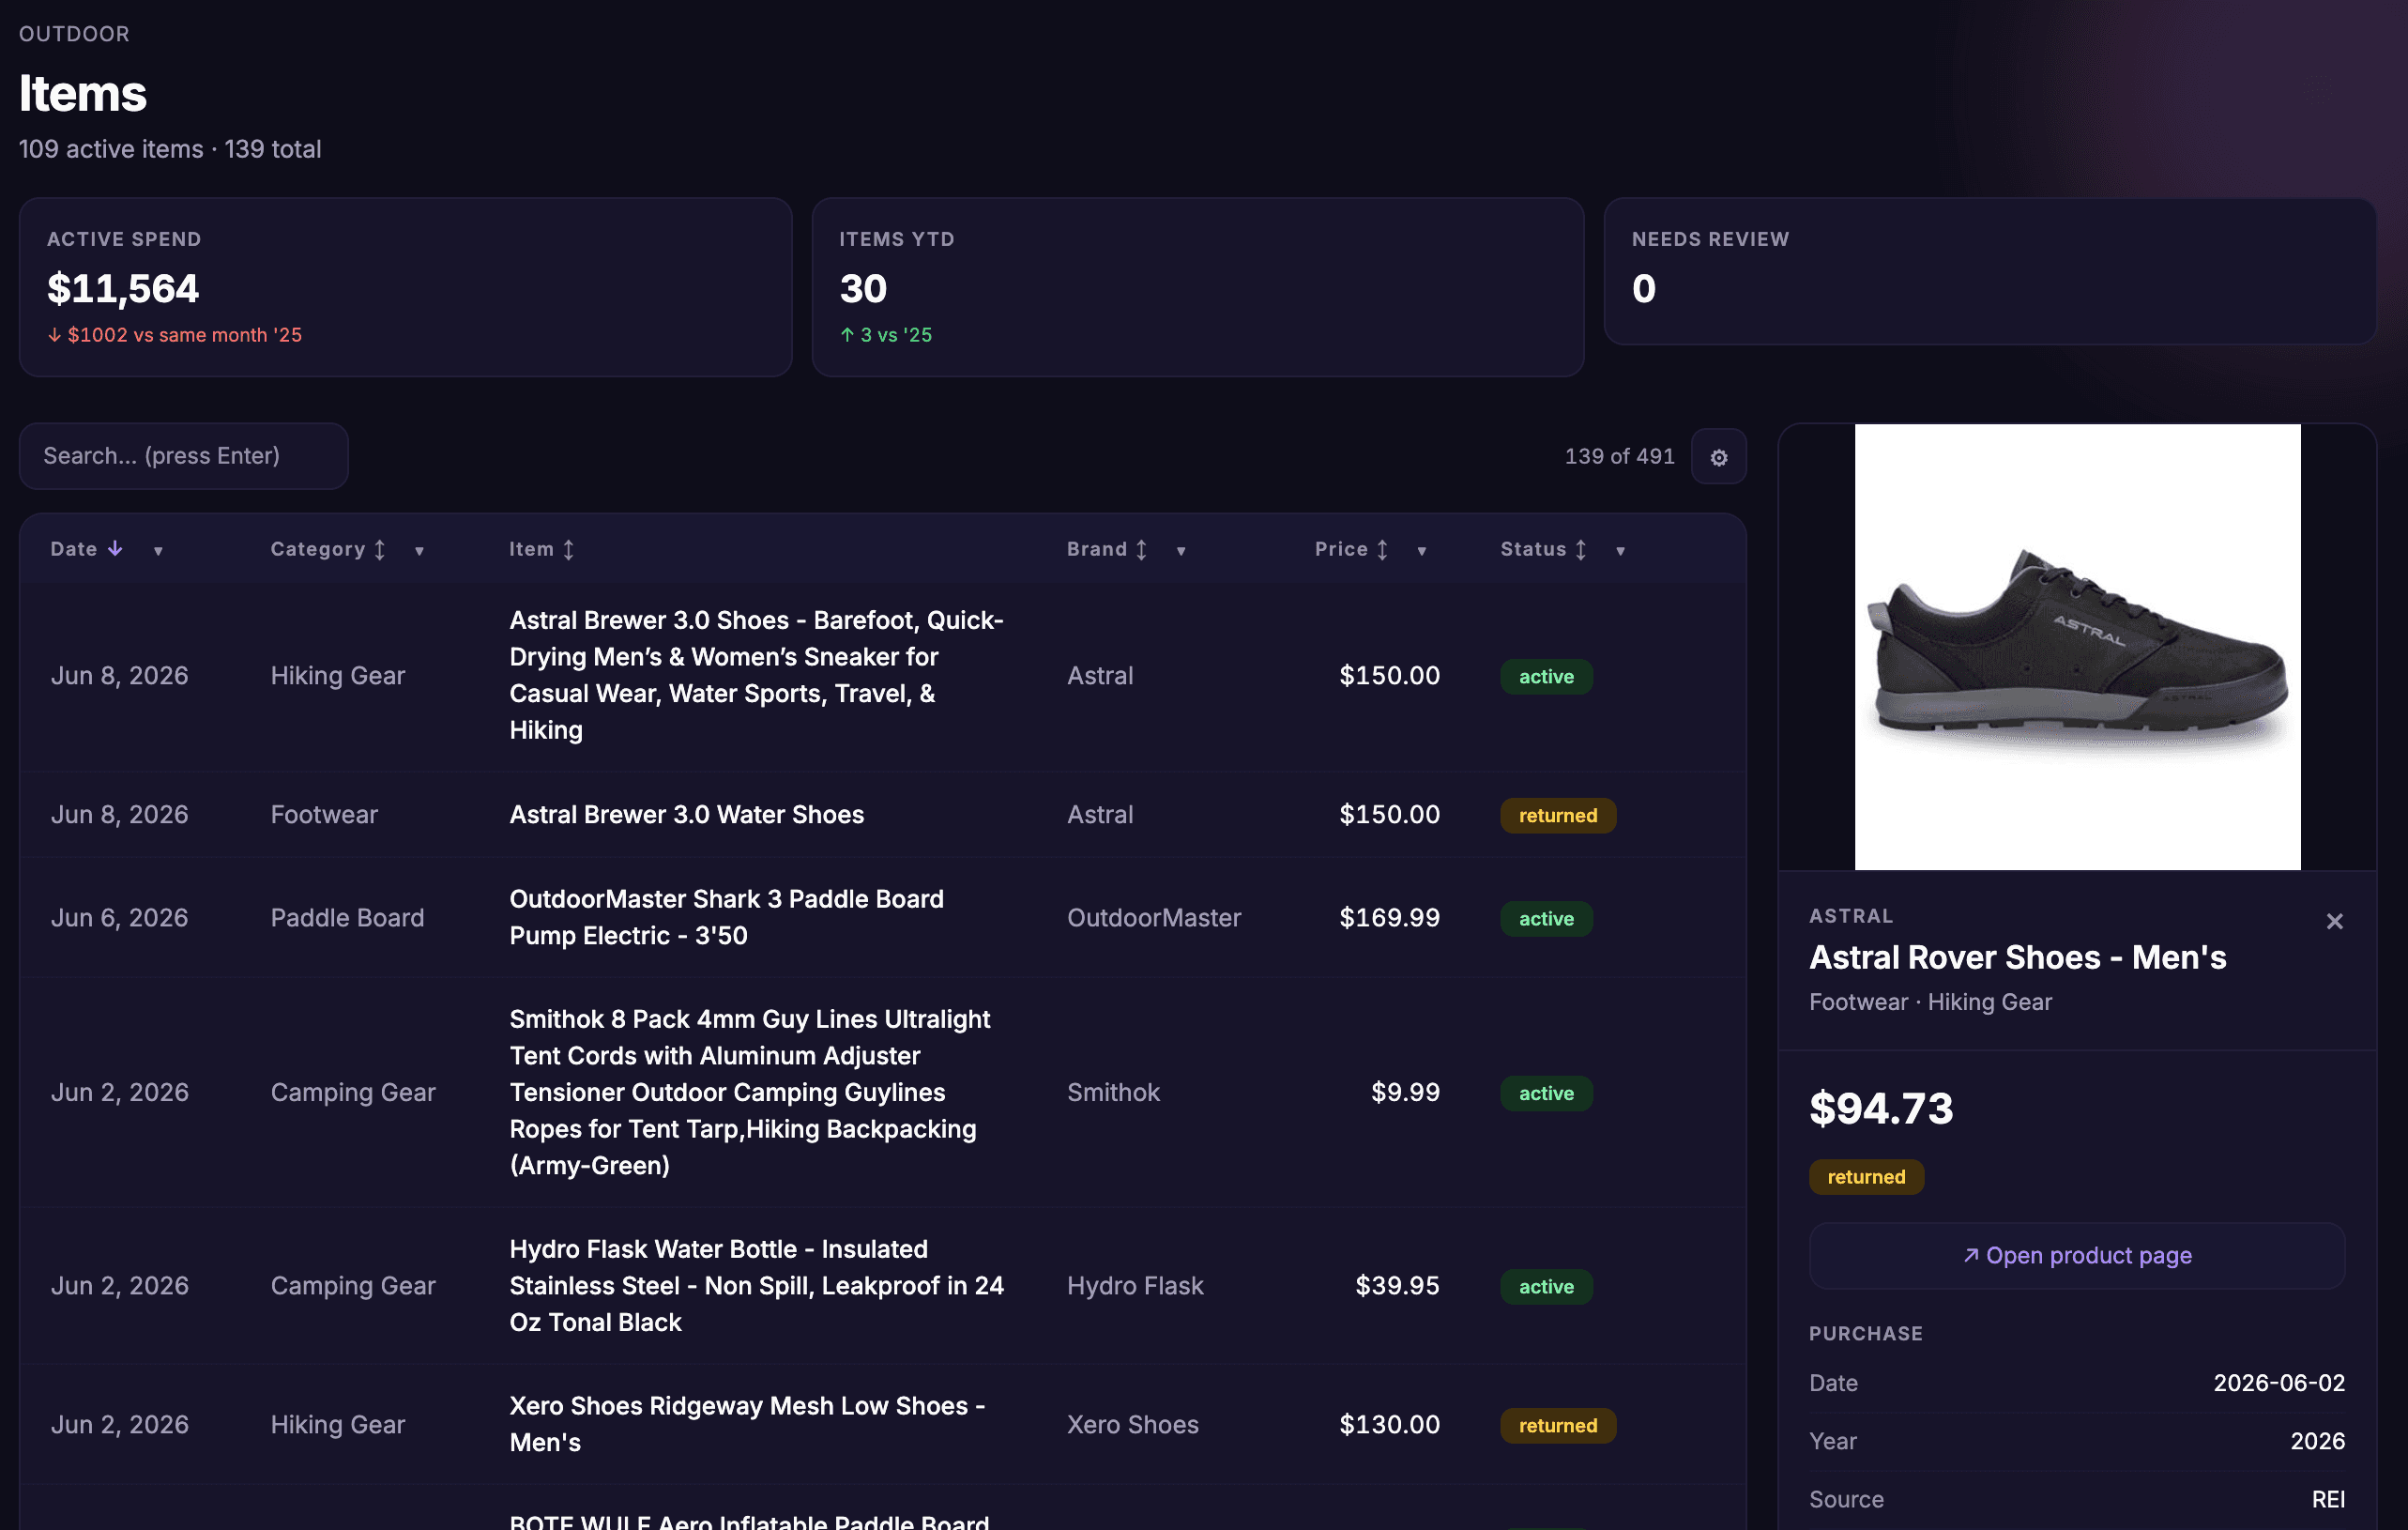The width and height of the screenshot is (2408, 1530).
Task: Click the Xero Shoes brand cell
Action: (1132, 1424)
